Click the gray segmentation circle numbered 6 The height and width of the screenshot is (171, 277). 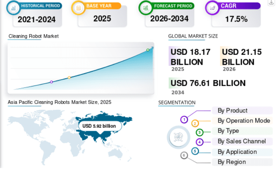coord(184,155)
